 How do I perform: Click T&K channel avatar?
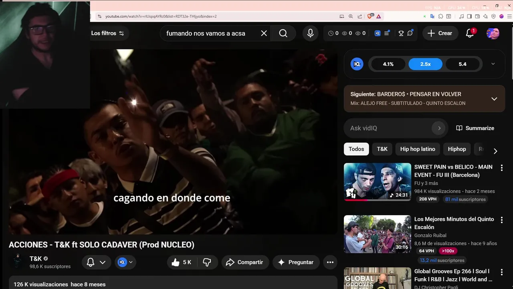17,262
